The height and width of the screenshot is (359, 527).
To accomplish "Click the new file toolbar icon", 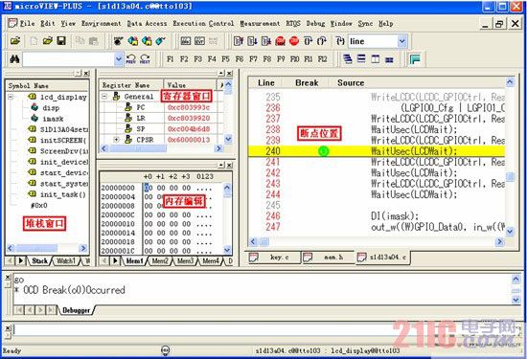I will (x=34, y=41).
